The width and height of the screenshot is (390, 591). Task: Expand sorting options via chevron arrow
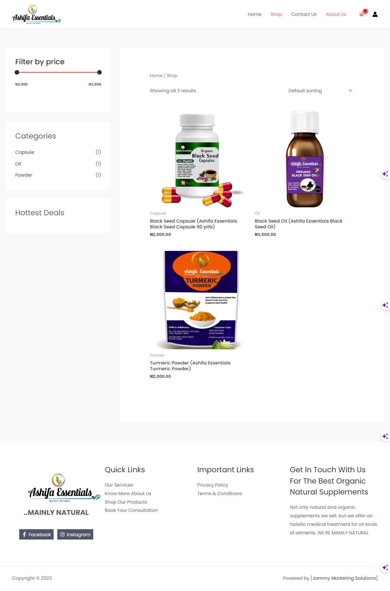pyautogui.click(x=350, y=91)
